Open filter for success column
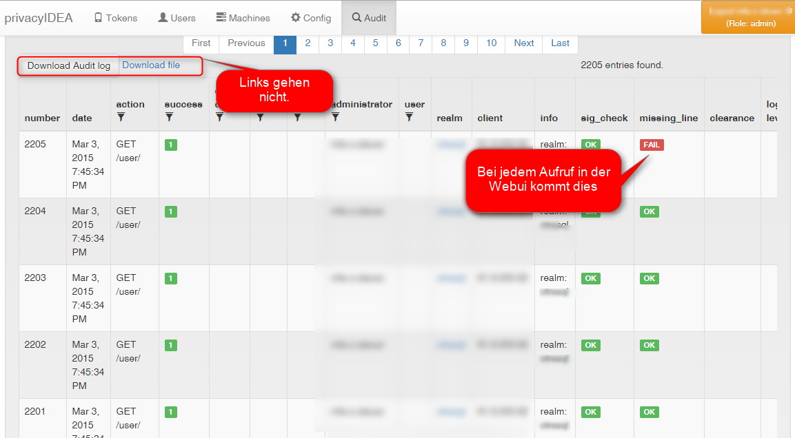 coord(170,117)
